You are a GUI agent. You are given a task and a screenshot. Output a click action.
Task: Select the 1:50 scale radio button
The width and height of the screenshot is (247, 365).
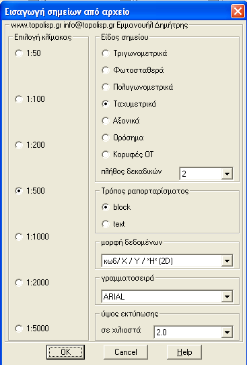coord(19,53)
